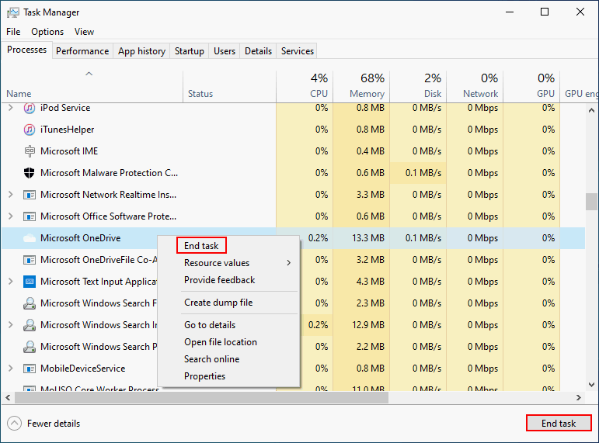This screenshot has height=443, width=599.
Task: Switch to the Performance tab
Action: [82, 51]
